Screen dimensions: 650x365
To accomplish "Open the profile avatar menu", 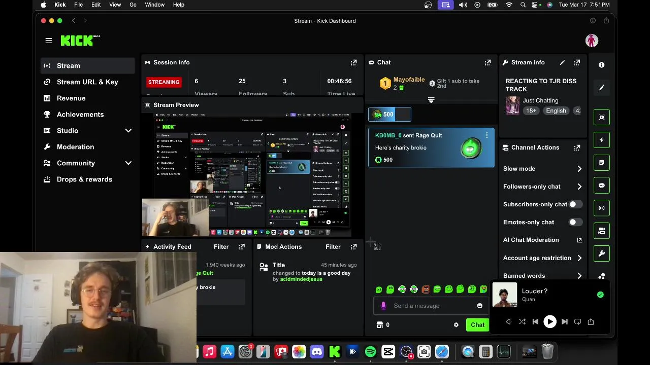I will point(592,41).
